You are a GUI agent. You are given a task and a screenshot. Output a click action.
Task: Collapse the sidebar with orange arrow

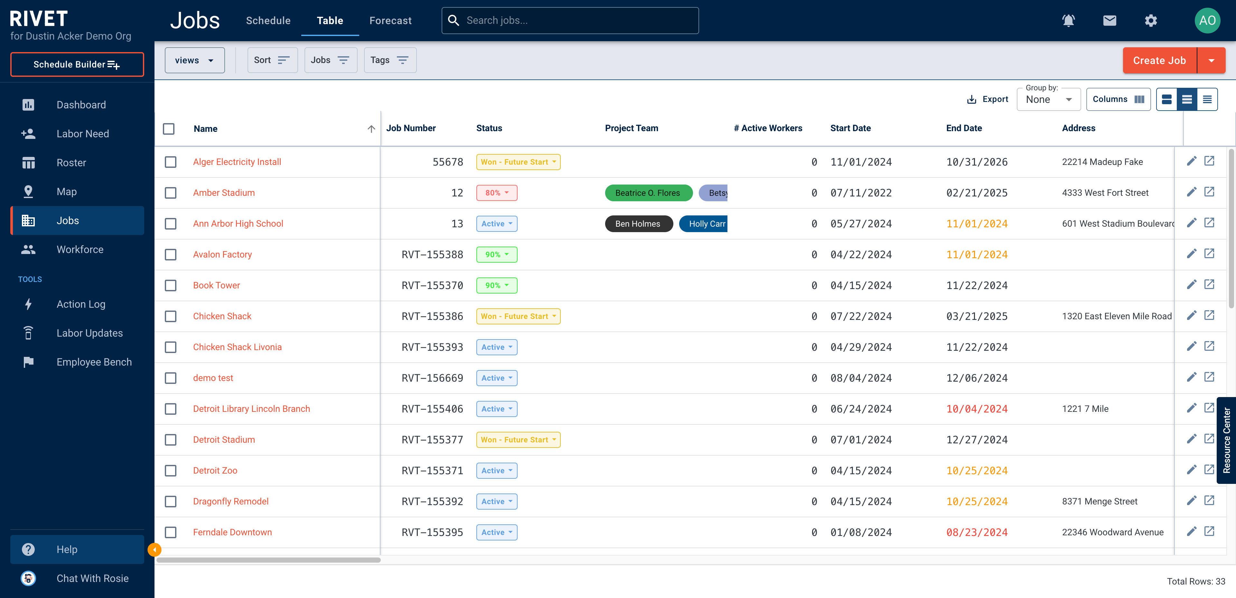[x=154, y=549]
